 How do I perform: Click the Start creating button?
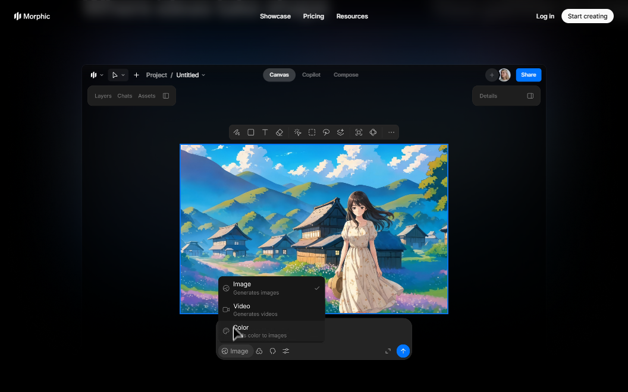[587, 16]
